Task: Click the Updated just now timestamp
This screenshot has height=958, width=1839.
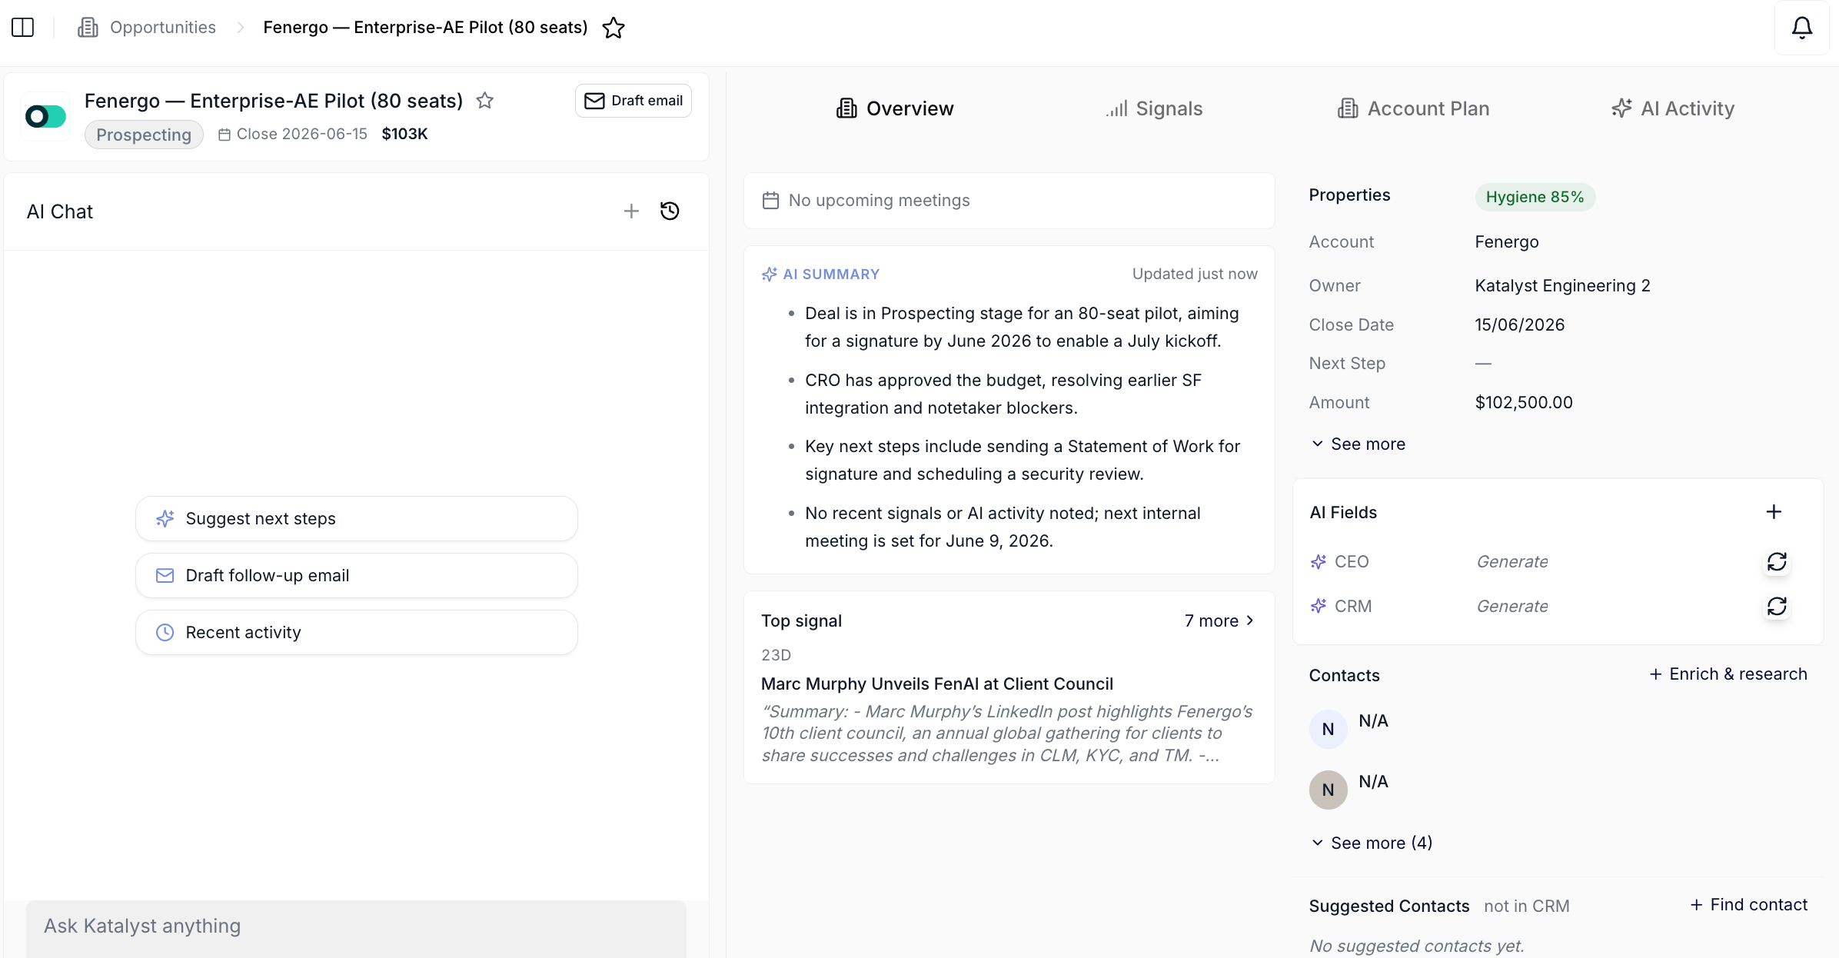Action: (1195, 274)
